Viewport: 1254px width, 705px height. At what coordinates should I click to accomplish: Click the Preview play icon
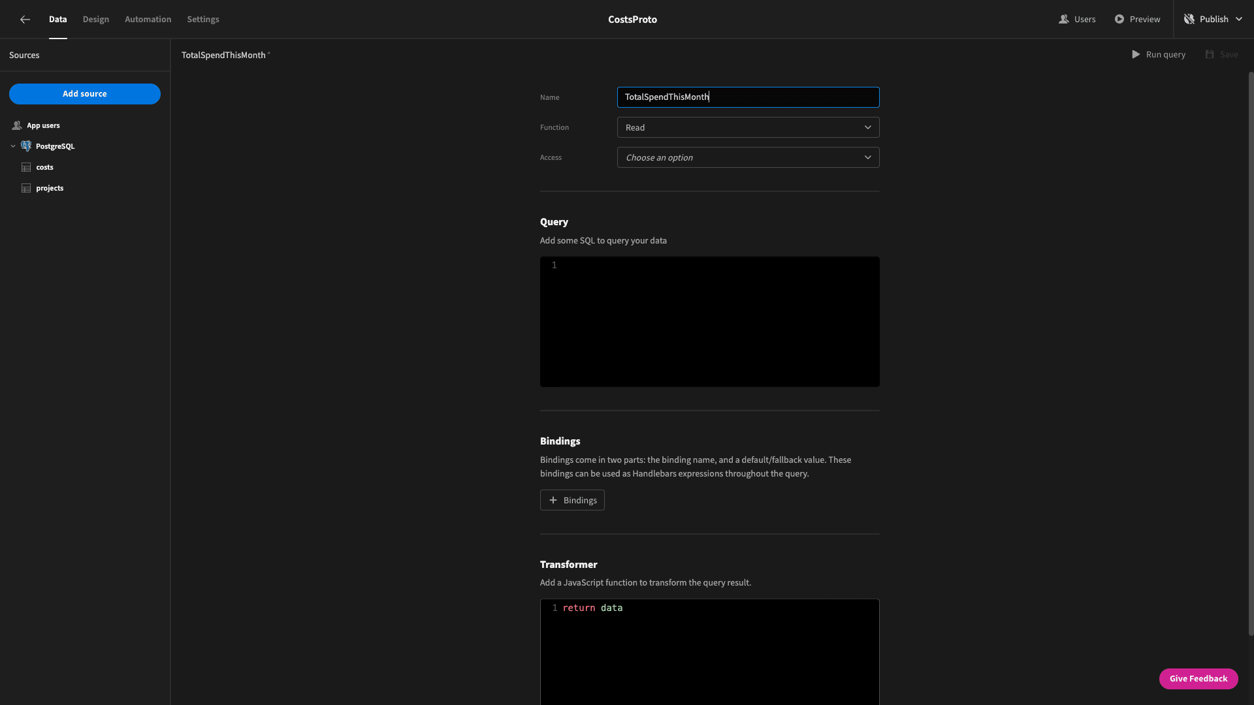tap(1119, 20)
